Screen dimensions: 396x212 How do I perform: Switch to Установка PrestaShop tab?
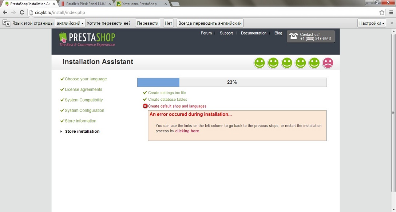pyautogui.click(x=142, y=4)
